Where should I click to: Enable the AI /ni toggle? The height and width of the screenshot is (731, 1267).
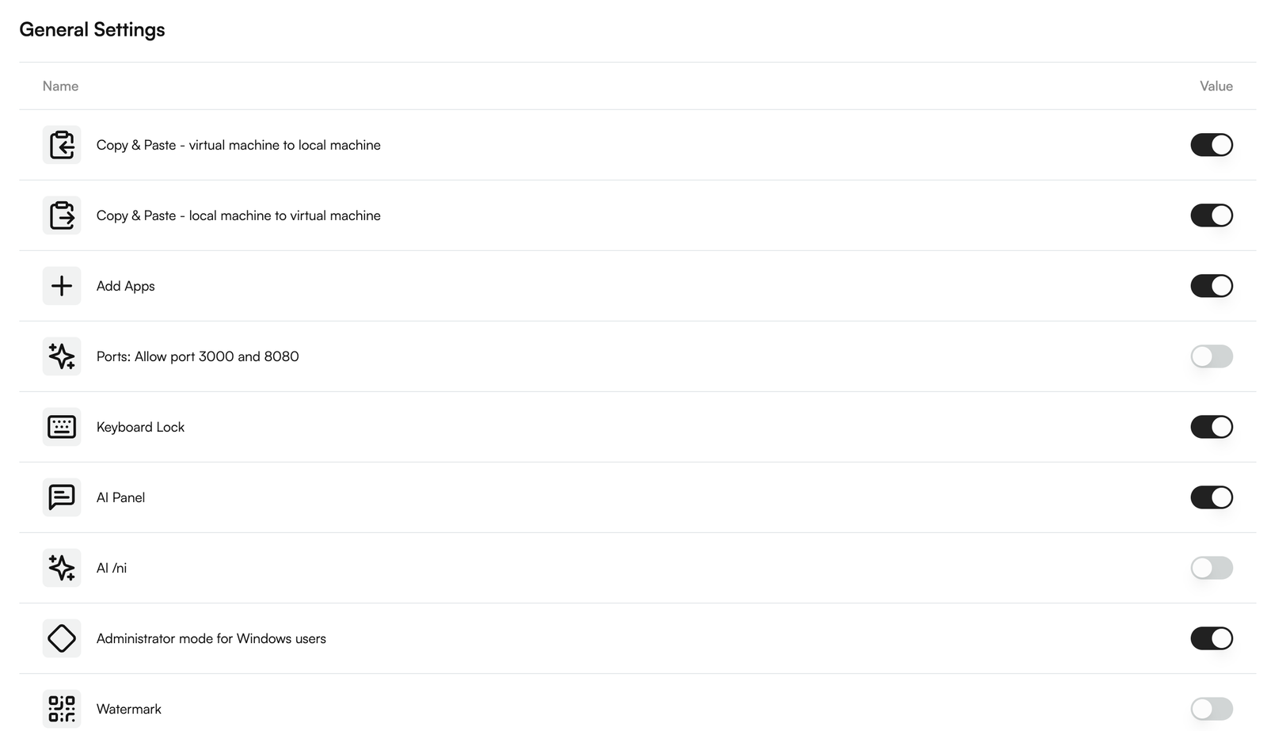click(x=1212, y=568)
